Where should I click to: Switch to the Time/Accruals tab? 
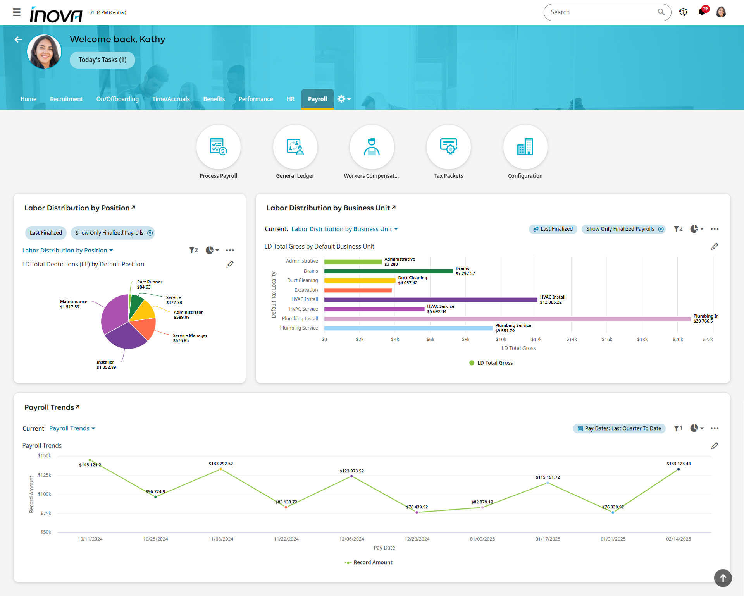(171, 99)
